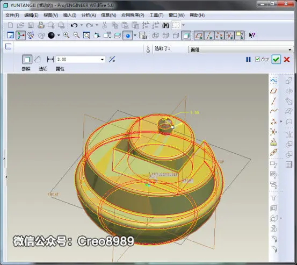This screenshot has height=265, width=297.
Task: Click the zoom out magnifier icon
Action: pos(76,35)
